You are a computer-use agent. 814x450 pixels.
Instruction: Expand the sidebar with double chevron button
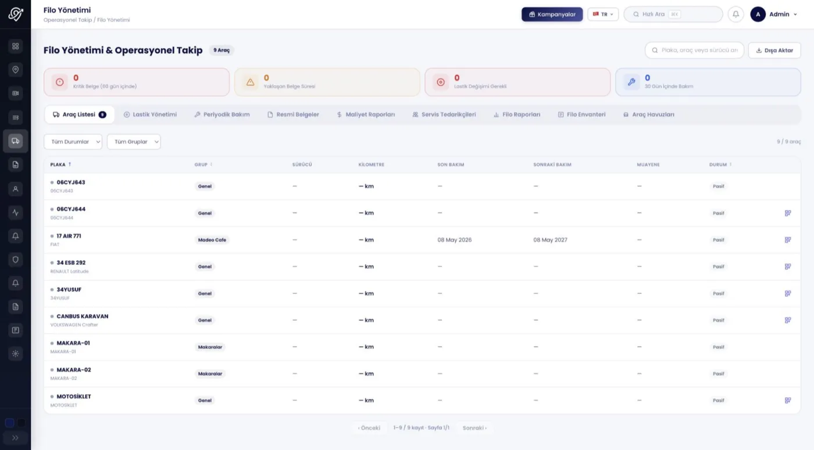coord(16,438)
